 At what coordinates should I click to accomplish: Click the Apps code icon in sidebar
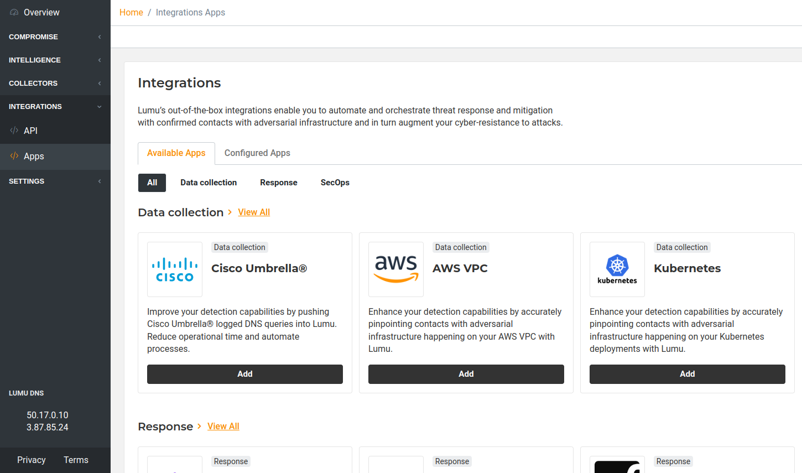coord(14,156)
